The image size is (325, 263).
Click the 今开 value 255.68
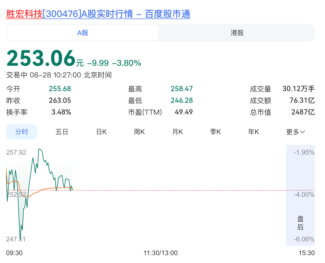[60, 89]
